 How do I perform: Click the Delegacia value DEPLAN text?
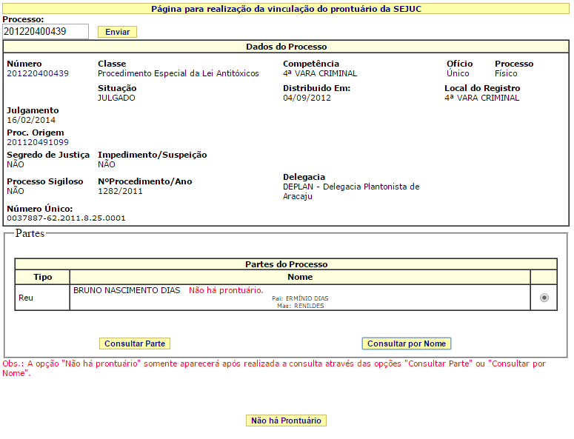(x=351, y=187)
